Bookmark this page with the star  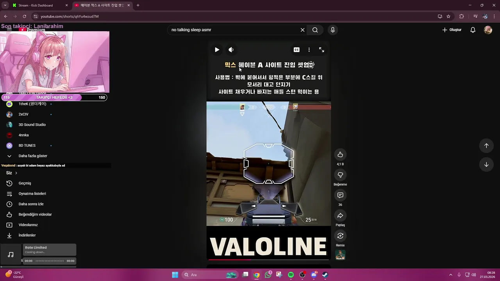coord(448,16)
